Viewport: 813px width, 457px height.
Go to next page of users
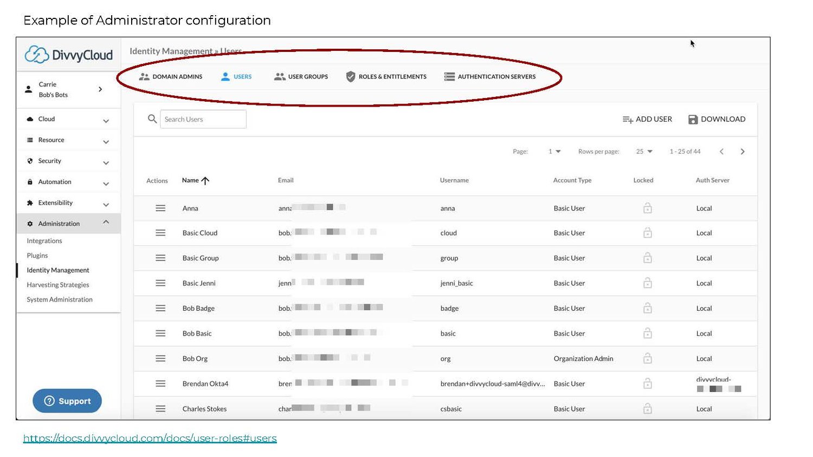point(743,152)
